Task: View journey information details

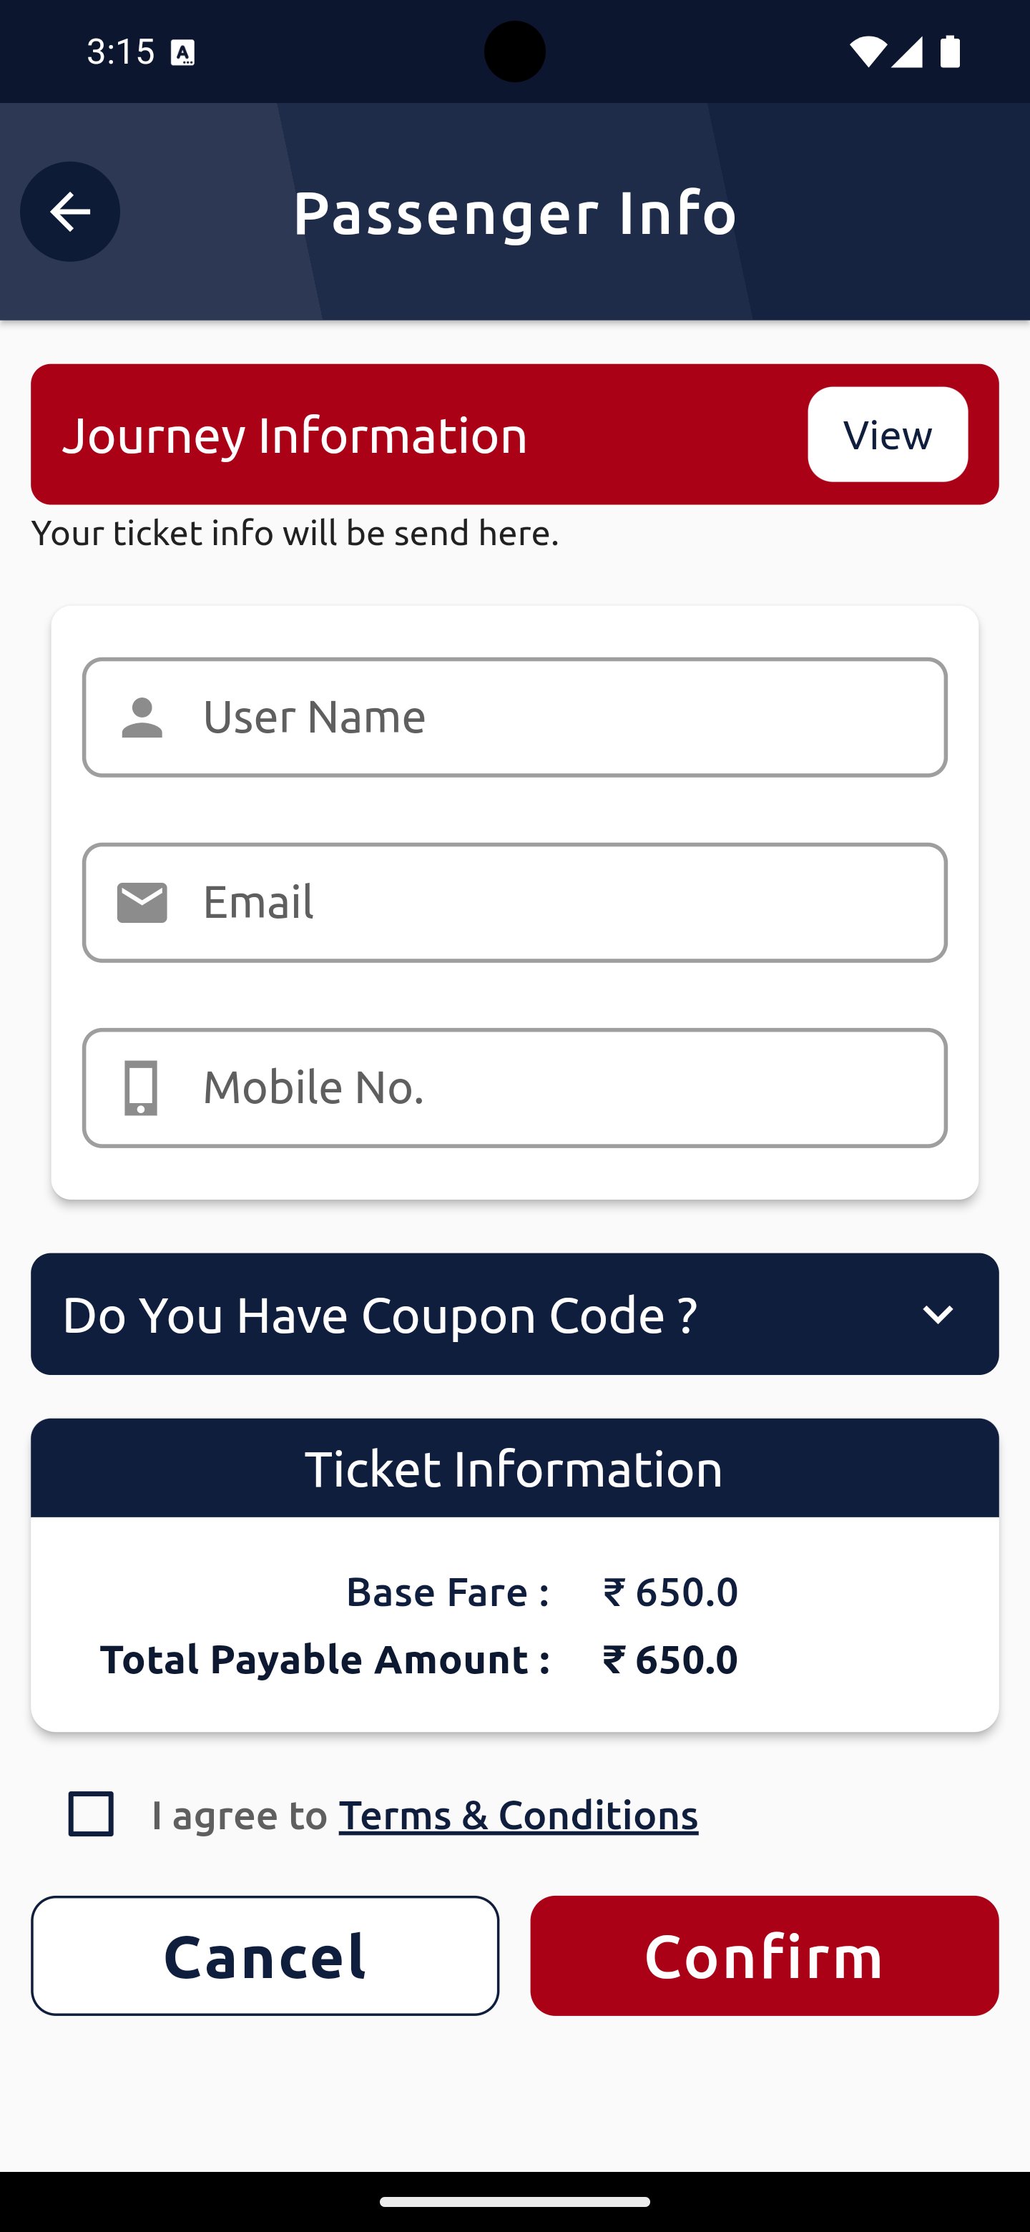Action: pyautogui.click(x=888, y=434)
